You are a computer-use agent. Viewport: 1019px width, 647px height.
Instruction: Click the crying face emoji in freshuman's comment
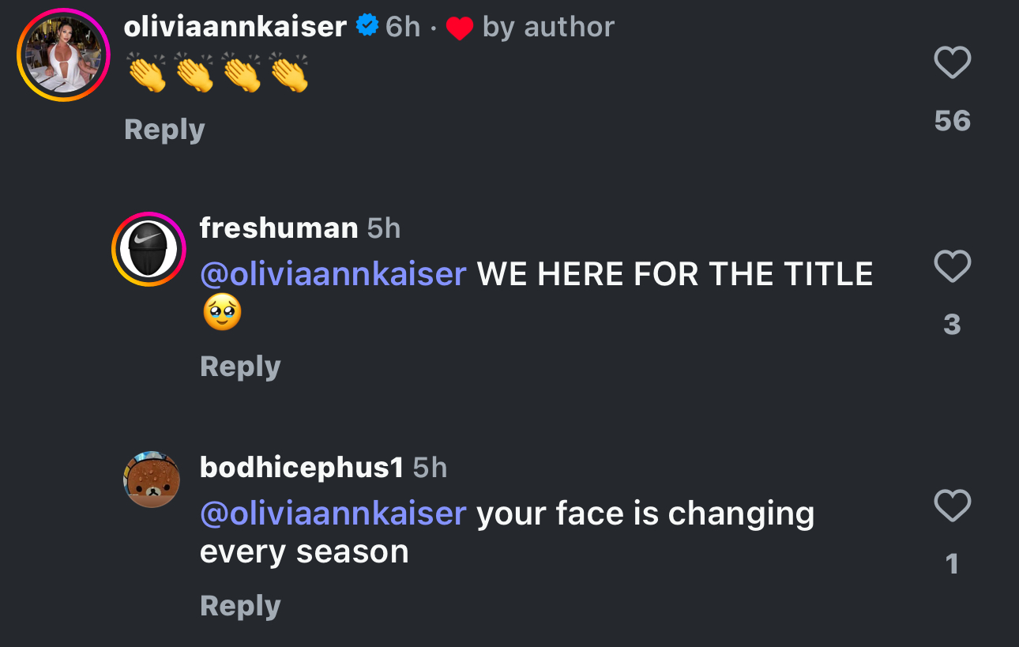pos(222,312)
